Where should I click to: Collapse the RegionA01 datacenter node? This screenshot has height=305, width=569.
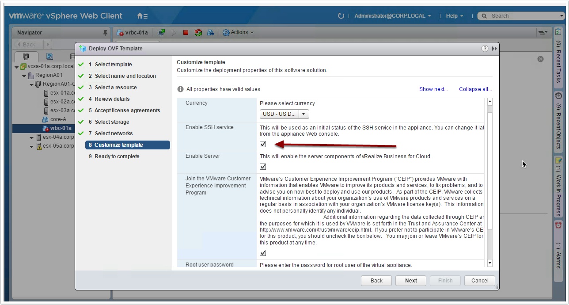(x=24, y=76)
